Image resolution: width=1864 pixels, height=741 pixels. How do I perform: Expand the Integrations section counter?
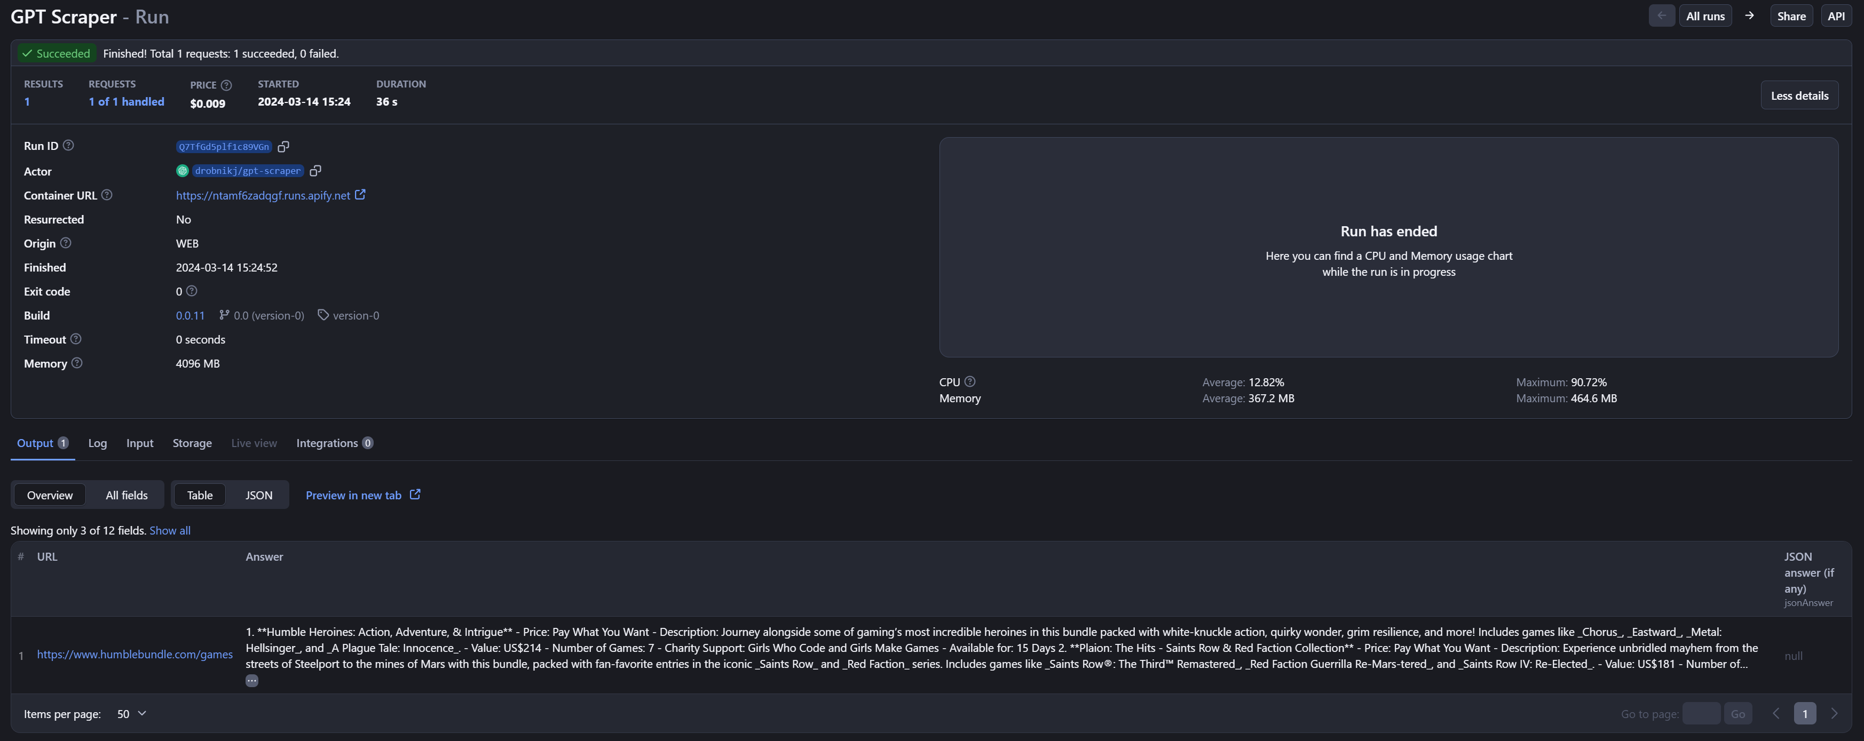(x=366, y=443)
